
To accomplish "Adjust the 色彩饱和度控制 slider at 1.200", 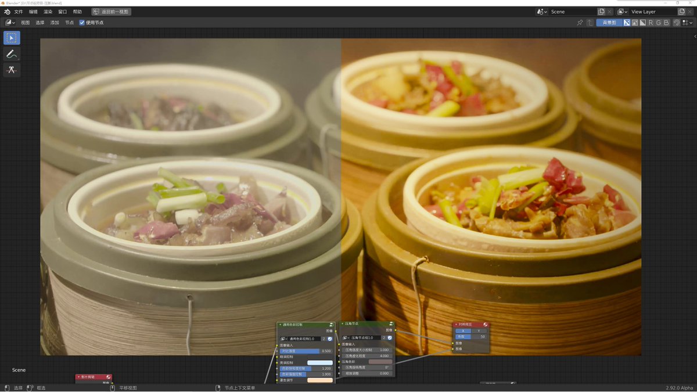I will (306, 368).
